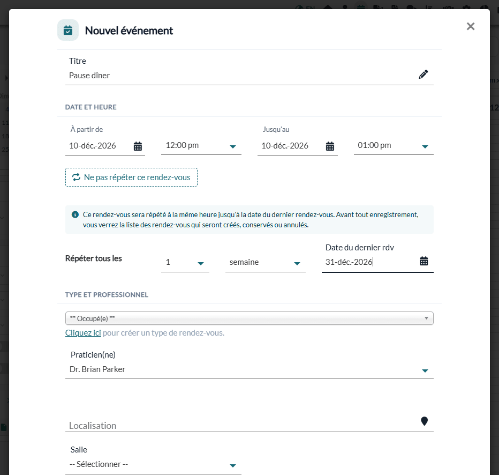Open calendar picker for À partir de date
499x475 pixels.
[138, 146]
